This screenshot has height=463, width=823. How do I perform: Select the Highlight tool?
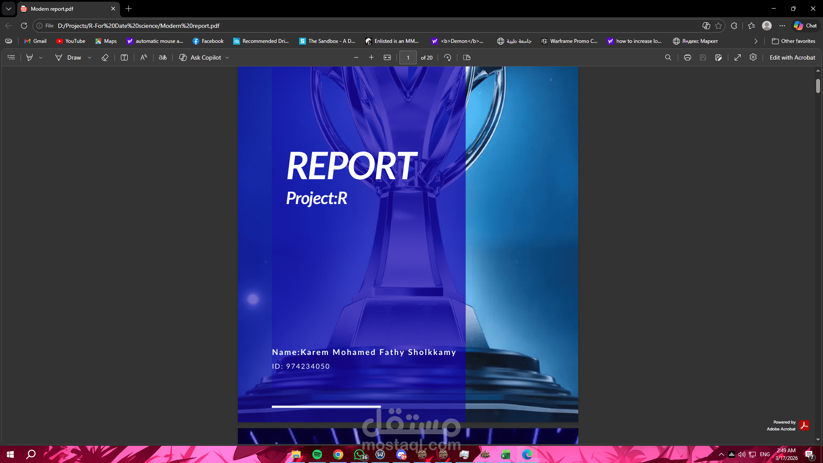click(29, 57)
